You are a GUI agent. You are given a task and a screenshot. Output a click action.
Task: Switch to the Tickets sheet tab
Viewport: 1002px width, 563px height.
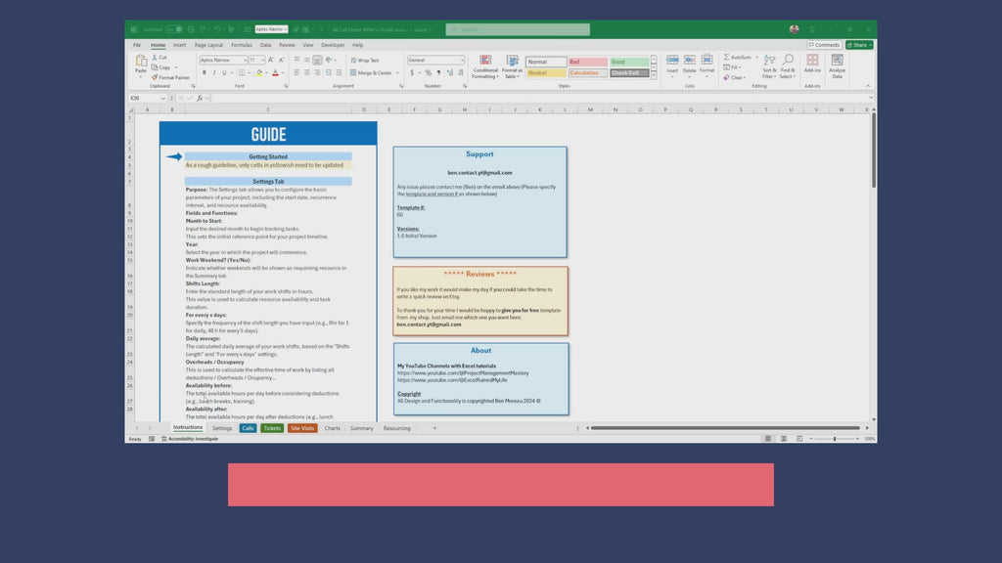pos(272,428)
